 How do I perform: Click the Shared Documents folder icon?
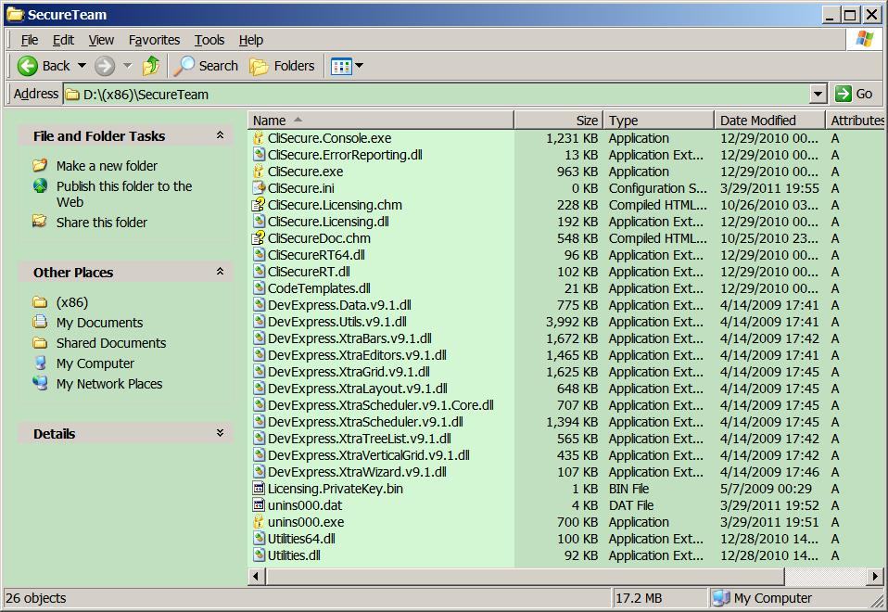click(x=40, y=342)
